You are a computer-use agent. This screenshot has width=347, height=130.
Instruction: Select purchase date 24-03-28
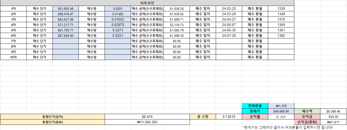click(x=229, y=14)
